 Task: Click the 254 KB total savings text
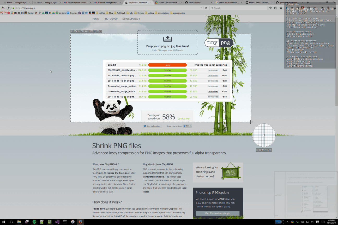pos(184,118)
